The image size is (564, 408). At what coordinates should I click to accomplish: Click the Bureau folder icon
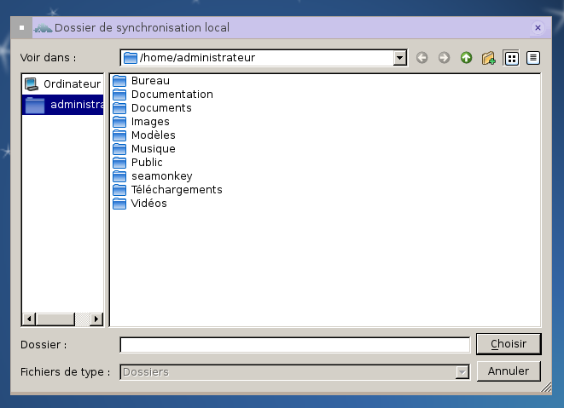pos(119,81)
